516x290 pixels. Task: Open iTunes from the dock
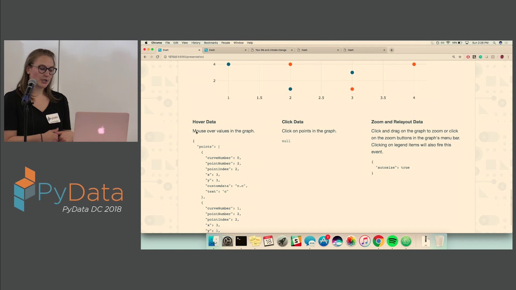pyautogui.click(x=365, y=241)
